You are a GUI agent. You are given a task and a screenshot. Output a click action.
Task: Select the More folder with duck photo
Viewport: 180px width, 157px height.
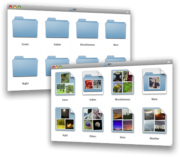point(154,81)
